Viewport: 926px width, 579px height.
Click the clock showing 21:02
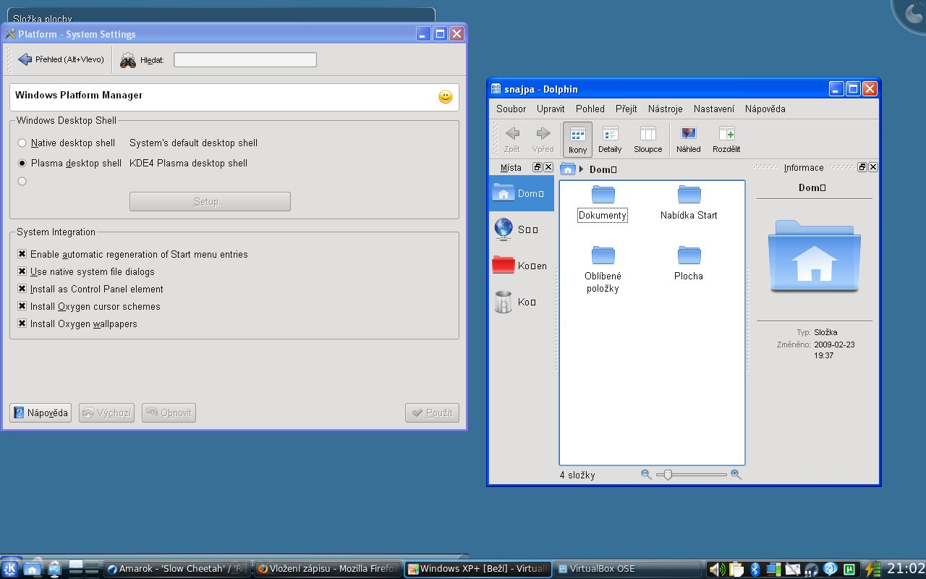pos(906,569)
